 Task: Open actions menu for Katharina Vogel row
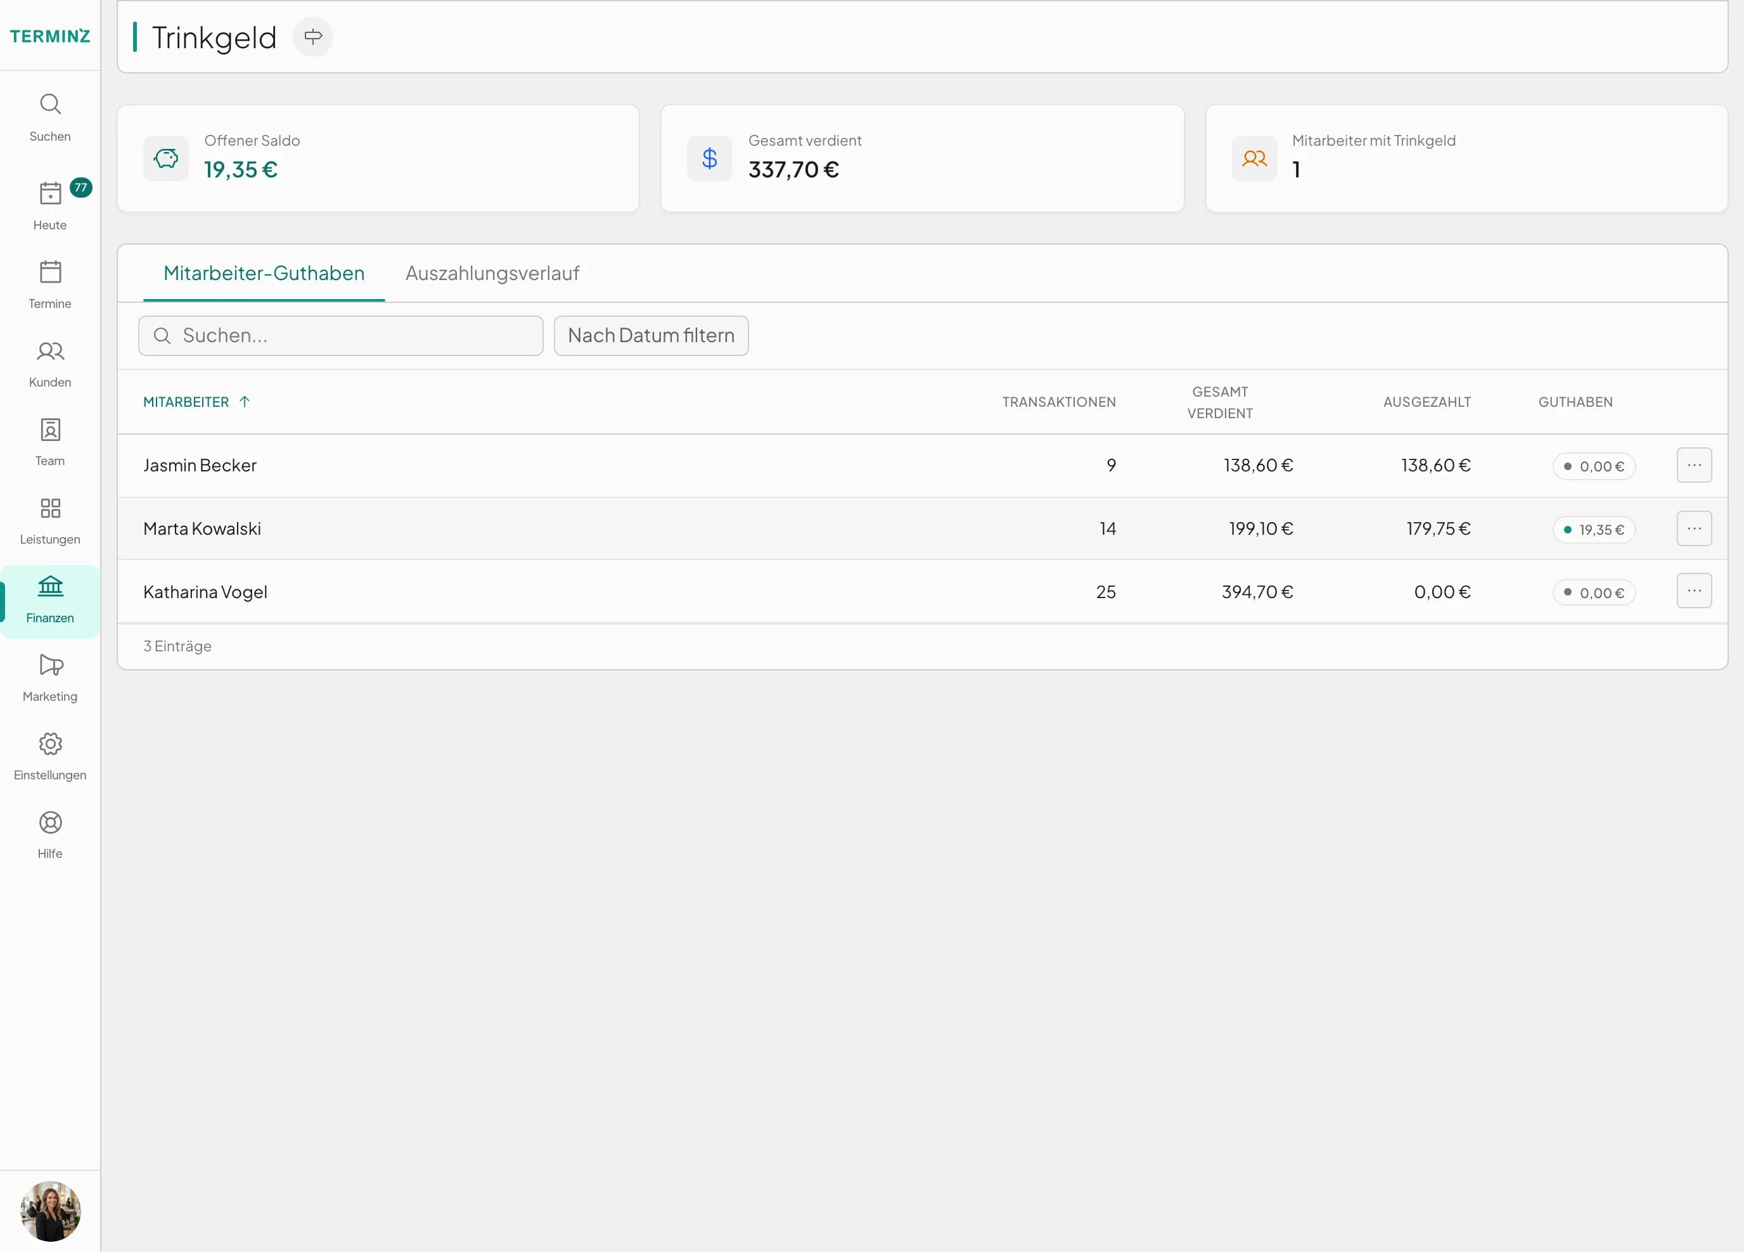pyautogui.click(x=1694, y=591)
